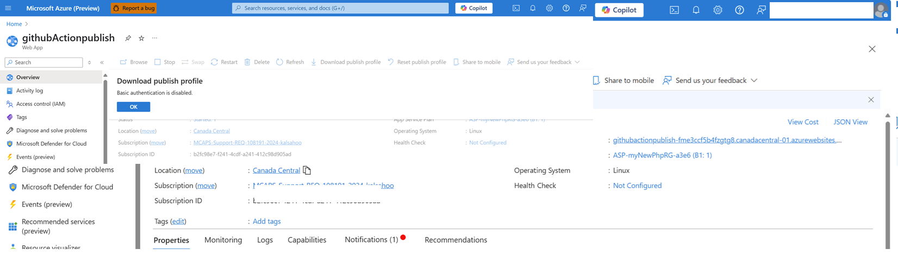Toggle expand/collapse arrows beside menu search
The image size is (898, 255).
click(90, 62)
